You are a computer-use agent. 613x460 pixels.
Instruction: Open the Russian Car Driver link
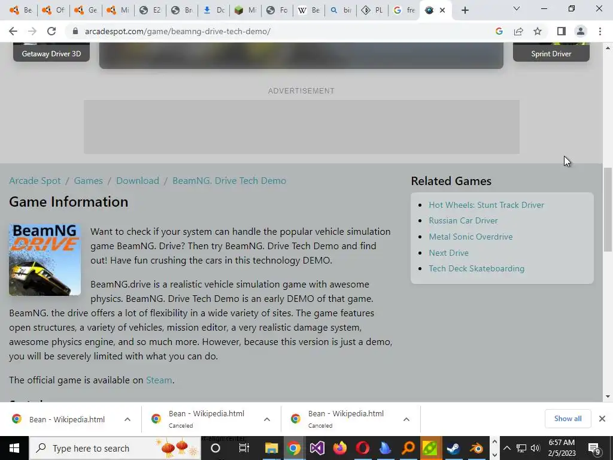[x=463, y=220]
